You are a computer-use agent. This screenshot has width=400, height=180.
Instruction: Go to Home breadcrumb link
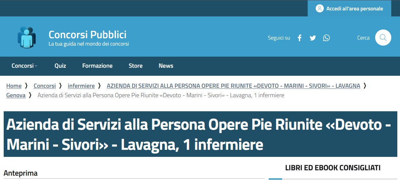tap(14, 86)
